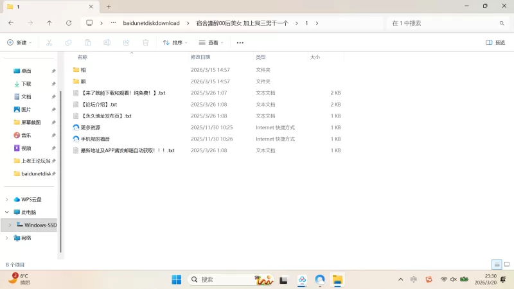Click the Share icon in toolbar
This screenshot has width=514, height=289.
tap(127, 42)
